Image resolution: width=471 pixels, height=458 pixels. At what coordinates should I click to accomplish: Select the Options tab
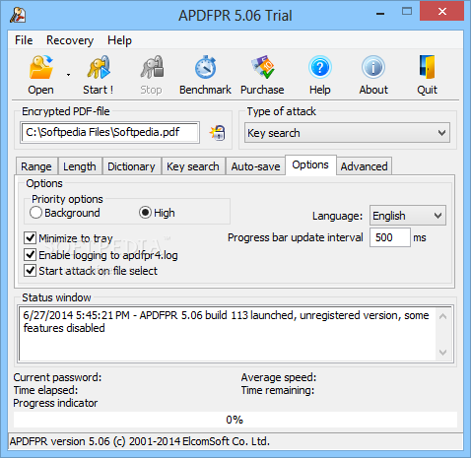(310, 164)
